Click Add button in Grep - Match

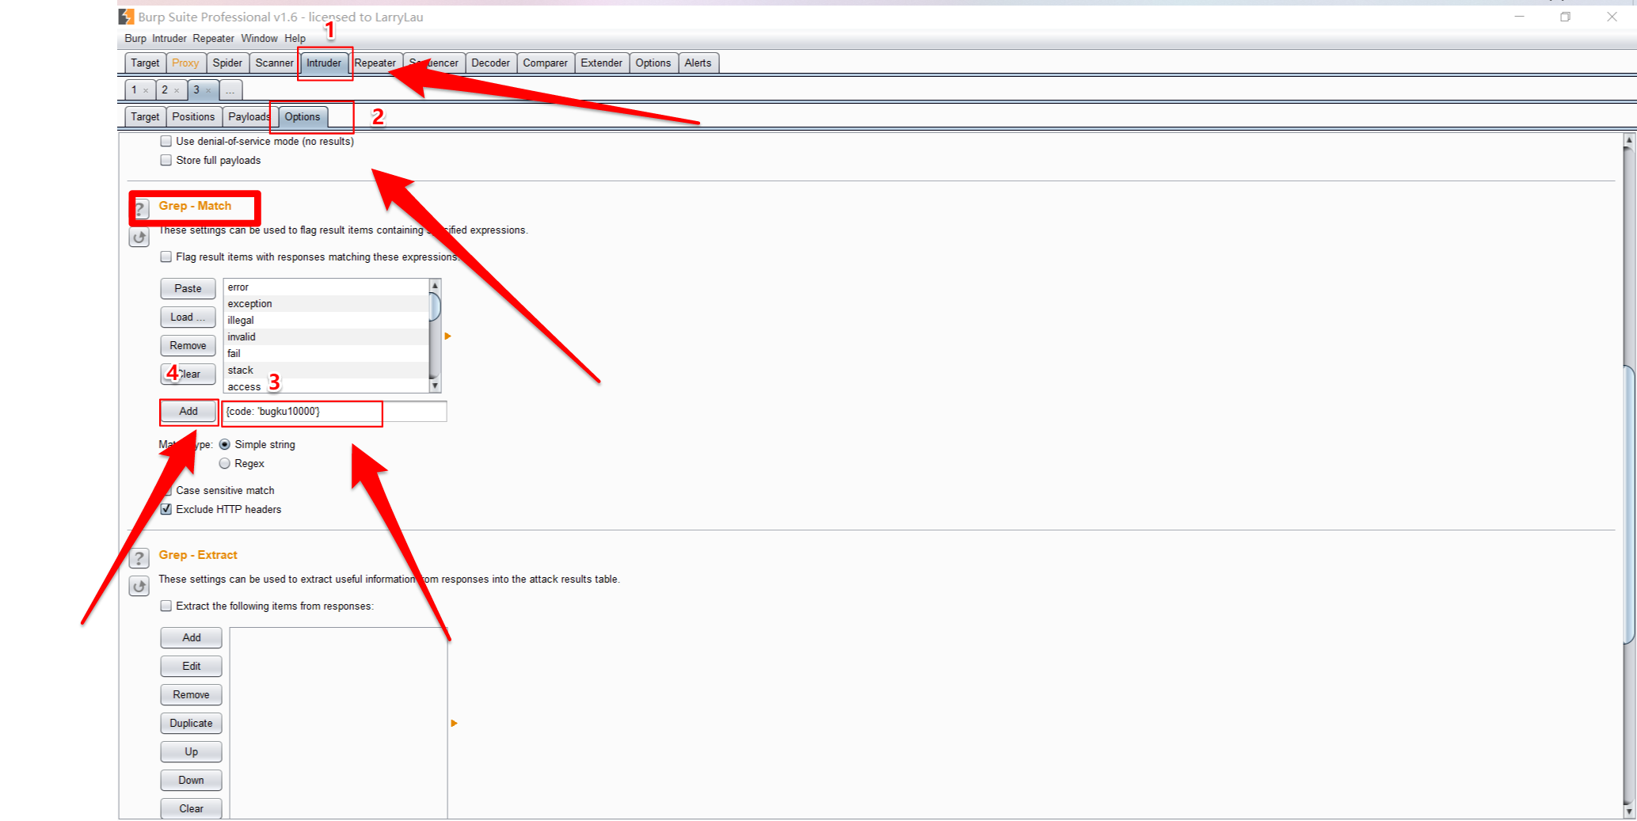click(x=188, y=412)
